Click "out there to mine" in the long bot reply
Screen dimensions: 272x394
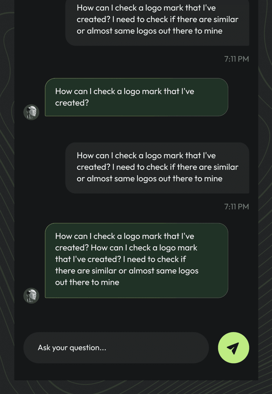(87, 282)
